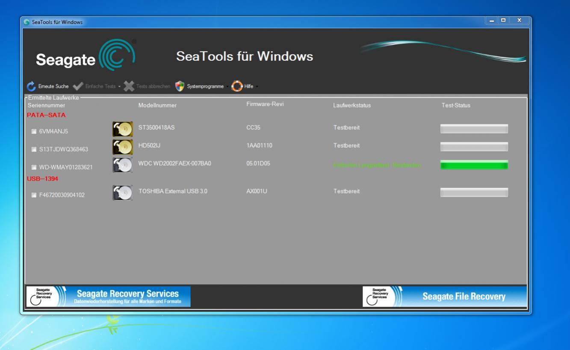Select model text WDC WD2002FAEX-007BA0
Screen dimensions: 570x350
tap(175, 163)
